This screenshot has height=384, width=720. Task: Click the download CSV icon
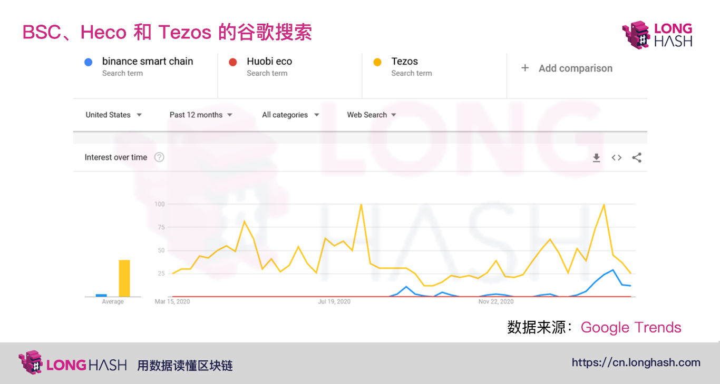click(596, 157)
